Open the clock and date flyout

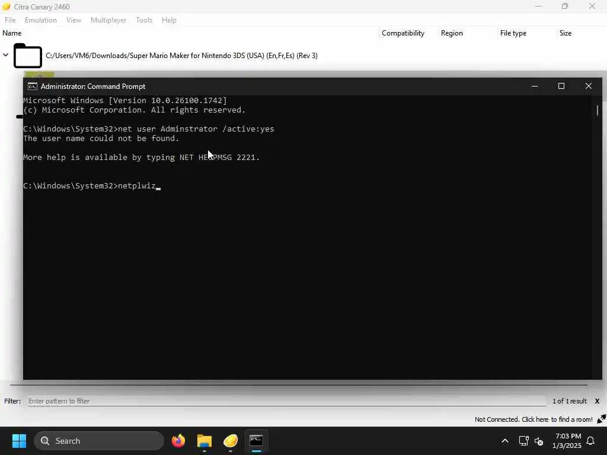tap(567, 441)
